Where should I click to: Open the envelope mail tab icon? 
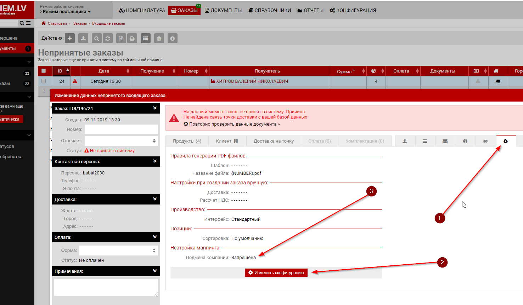(445, 141)
